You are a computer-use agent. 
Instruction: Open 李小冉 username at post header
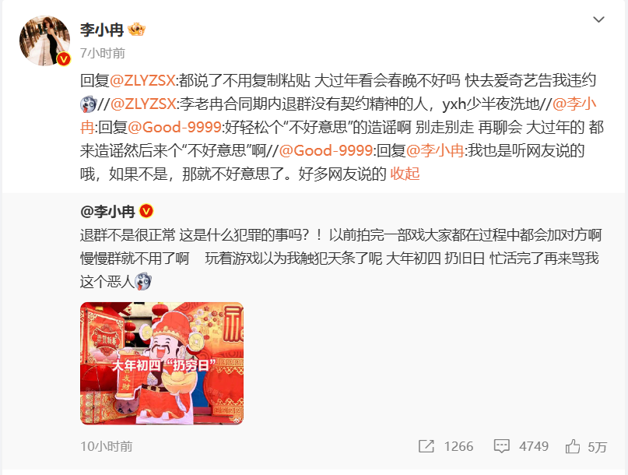pos(102,30)
